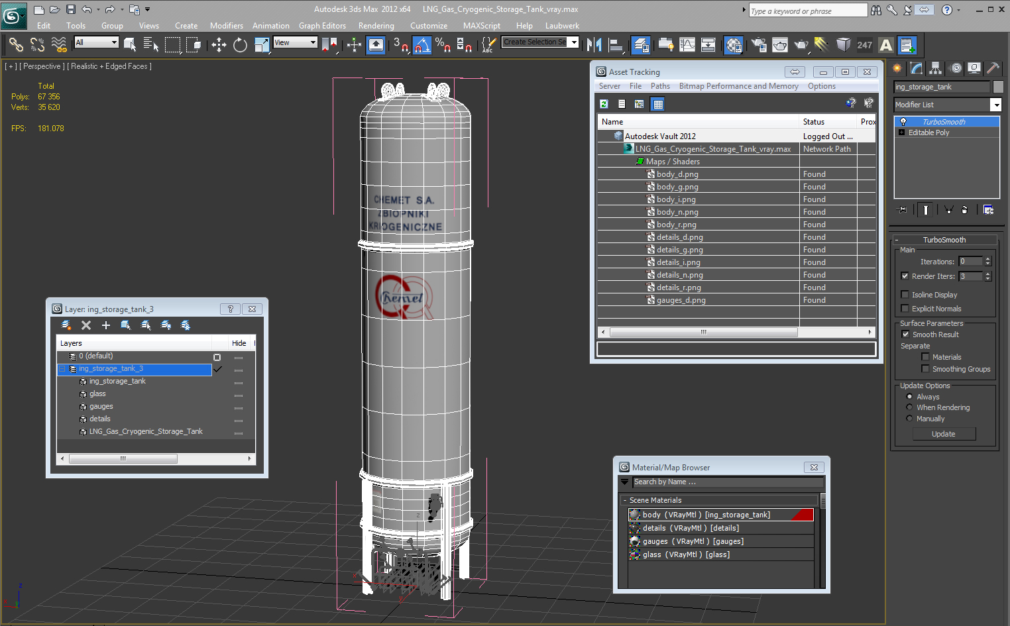Open the Modifier List dropdown
1010x626 pixels.
coord(995,105)
